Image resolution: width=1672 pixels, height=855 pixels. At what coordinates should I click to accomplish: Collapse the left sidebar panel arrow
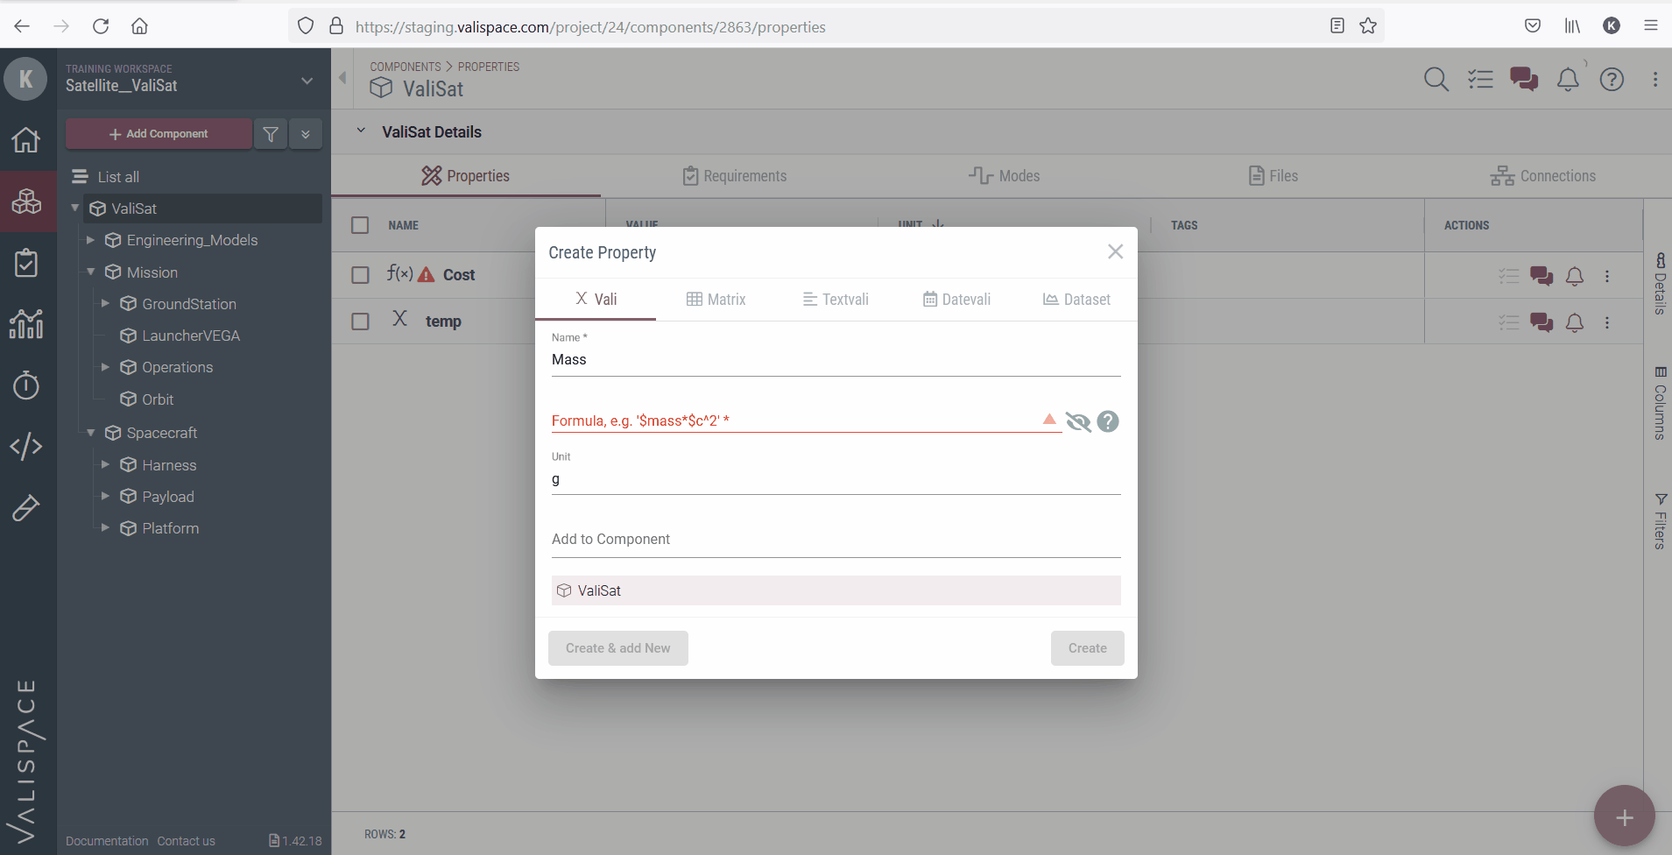point(342,78)
